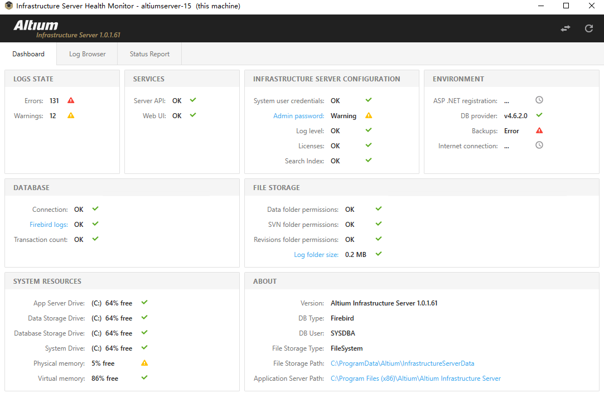The width and height of the screenshot is (604, 393).
Task: Click the red error icon next to Backups
Action: 539,131
